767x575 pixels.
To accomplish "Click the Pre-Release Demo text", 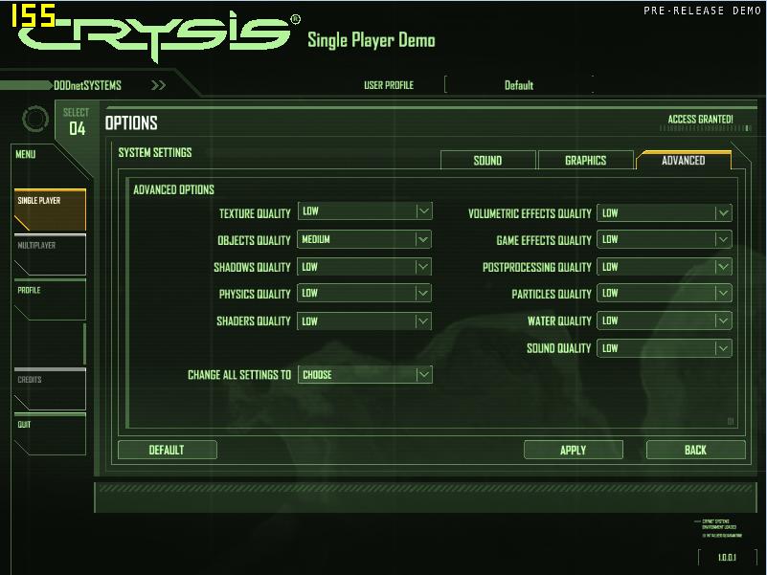I will coord(703,11).
